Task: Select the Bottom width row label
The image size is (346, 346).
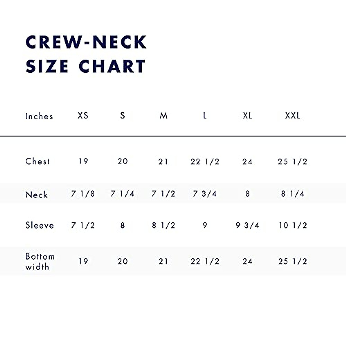Action: [x=40, y=262]
